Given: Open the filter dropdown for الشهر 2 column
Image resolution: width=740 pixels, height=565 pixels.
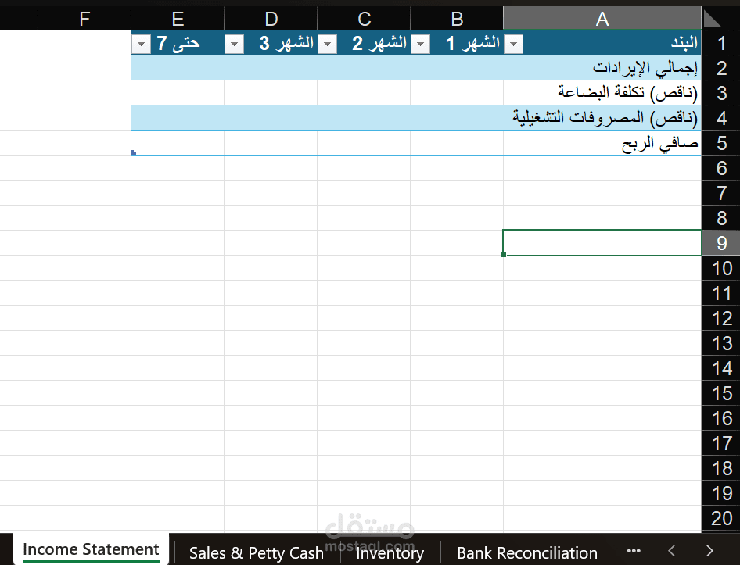Looking at the screenshot, I should click(327, 45).
